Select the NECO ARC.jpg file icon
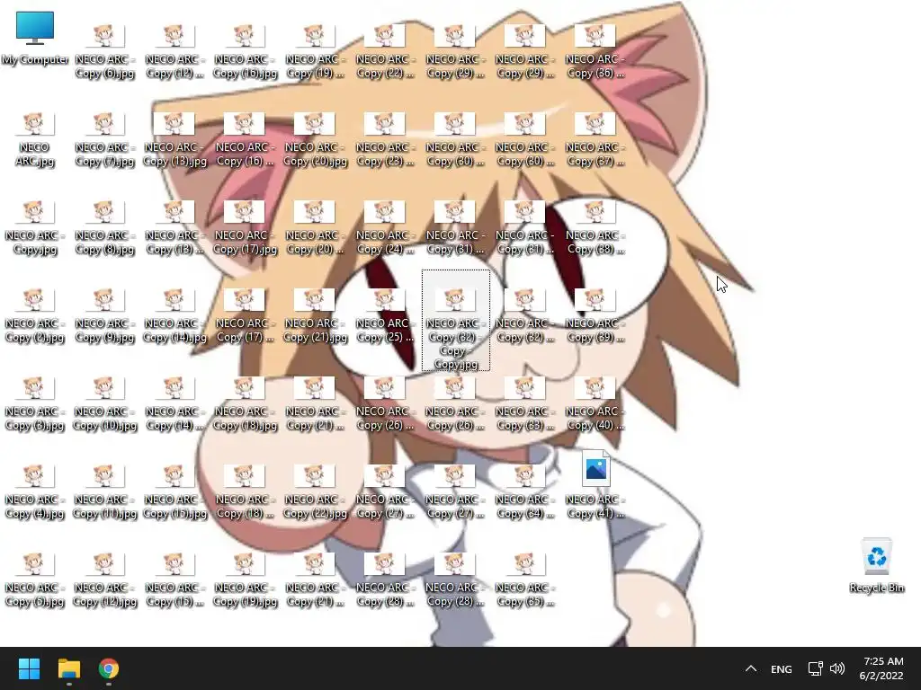 pyautogui.click(x=34, y=139)
